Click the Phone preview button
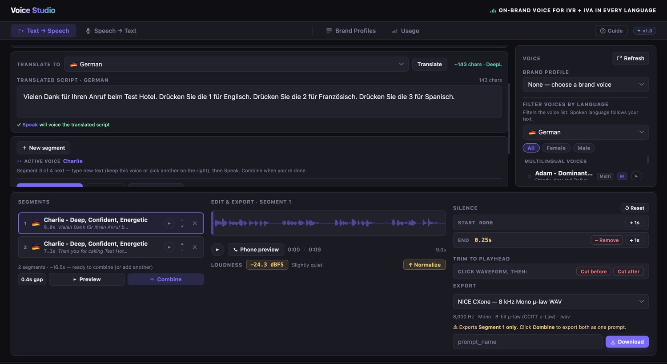Screen dimensions: 667x364 pos(256,250)
